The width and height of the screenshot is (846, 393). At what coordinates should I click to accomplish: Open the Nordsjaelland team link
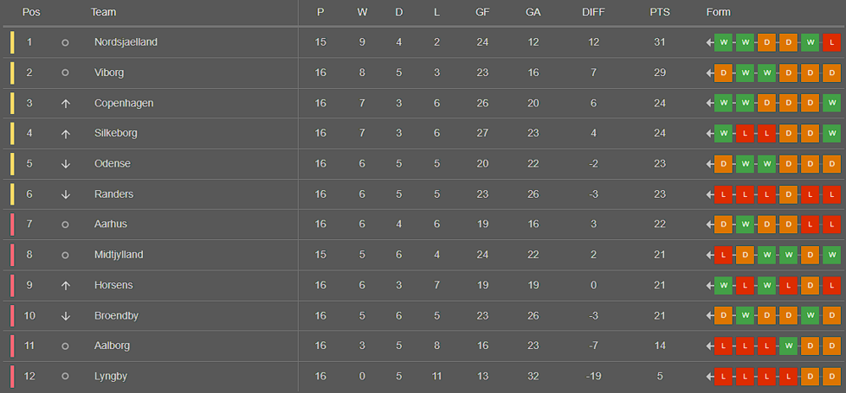tap(125, 42)
